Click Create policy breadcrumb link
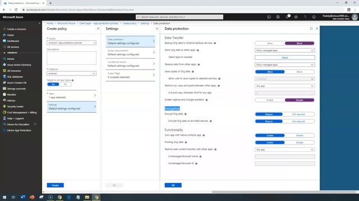359x201 pixels. point(129,23)
